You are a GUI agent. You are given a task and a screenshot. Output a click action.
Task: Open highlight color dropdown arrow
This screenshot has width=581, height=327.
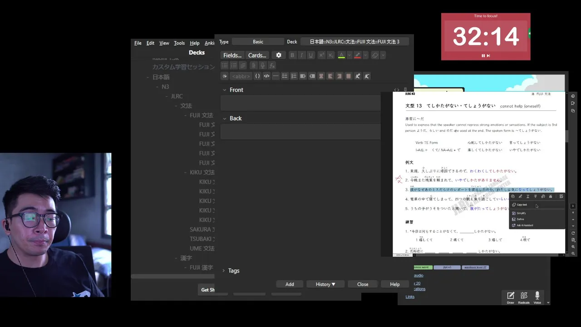[365, 55]
